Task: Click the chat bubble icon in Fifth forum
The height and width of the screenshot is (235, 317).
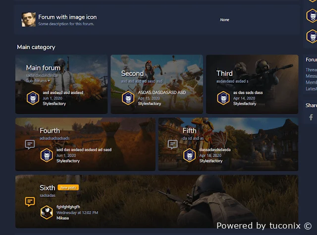Action: click(173, 145)
